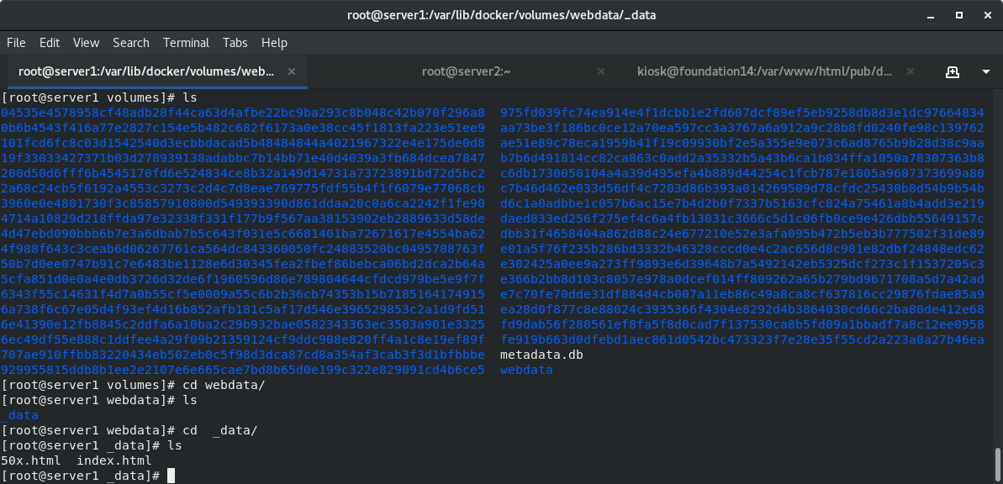Close the root@server2 tab
Image resolution: width=1003 pixels, height=484 pixels.
600,71
